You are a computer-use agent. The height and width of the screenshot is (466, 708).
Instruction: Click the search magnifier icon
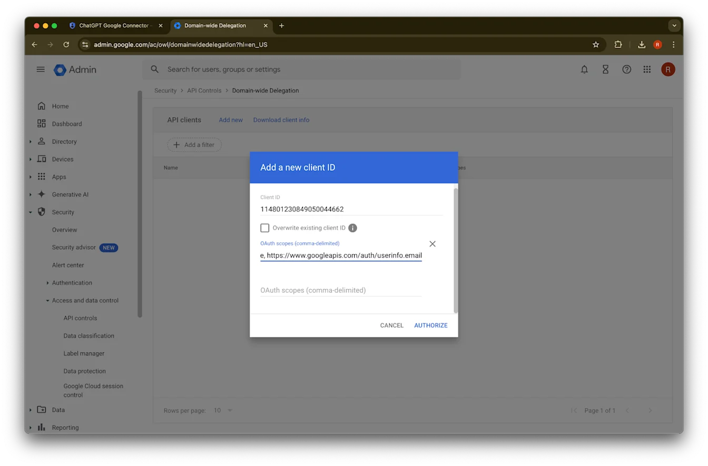pyautogui.click(x=155, y=70)
